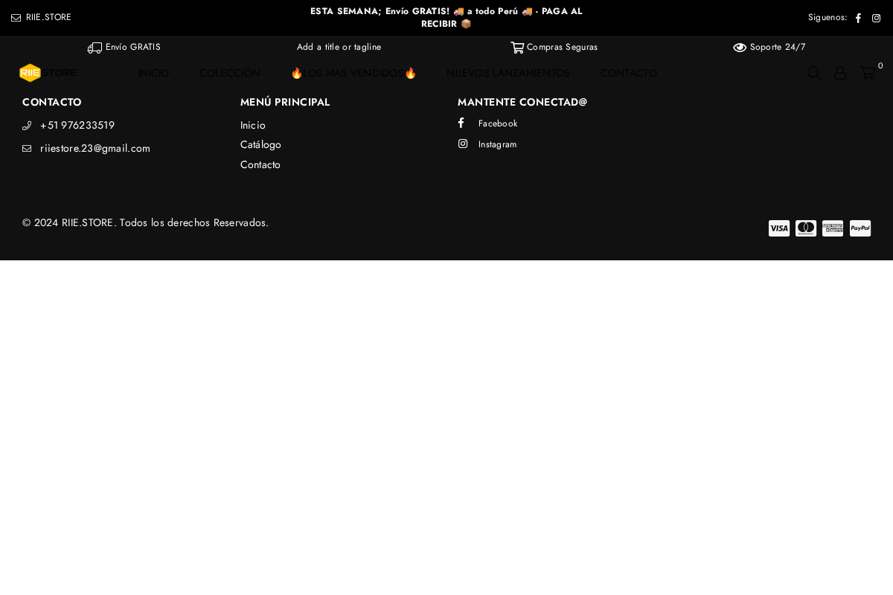Click the riiestore.23@gmail.com email link
The width and height of the screenshot is (893, 595).
(x=95, y=148)
